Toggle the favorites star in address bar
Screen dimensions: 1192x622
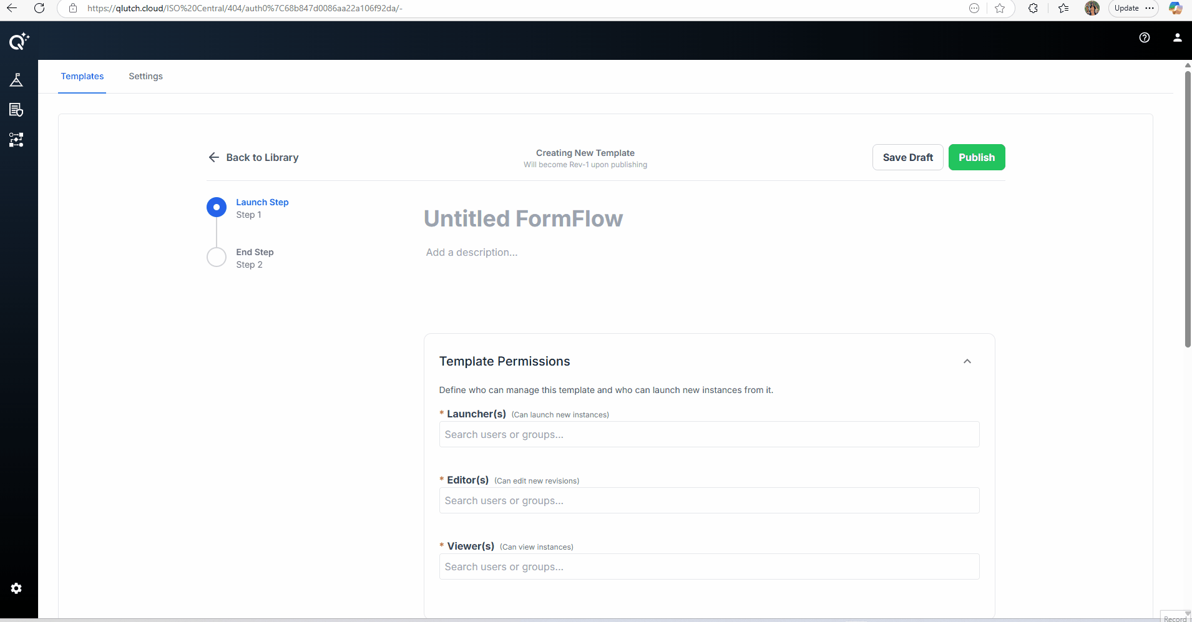coord(1000,8)
